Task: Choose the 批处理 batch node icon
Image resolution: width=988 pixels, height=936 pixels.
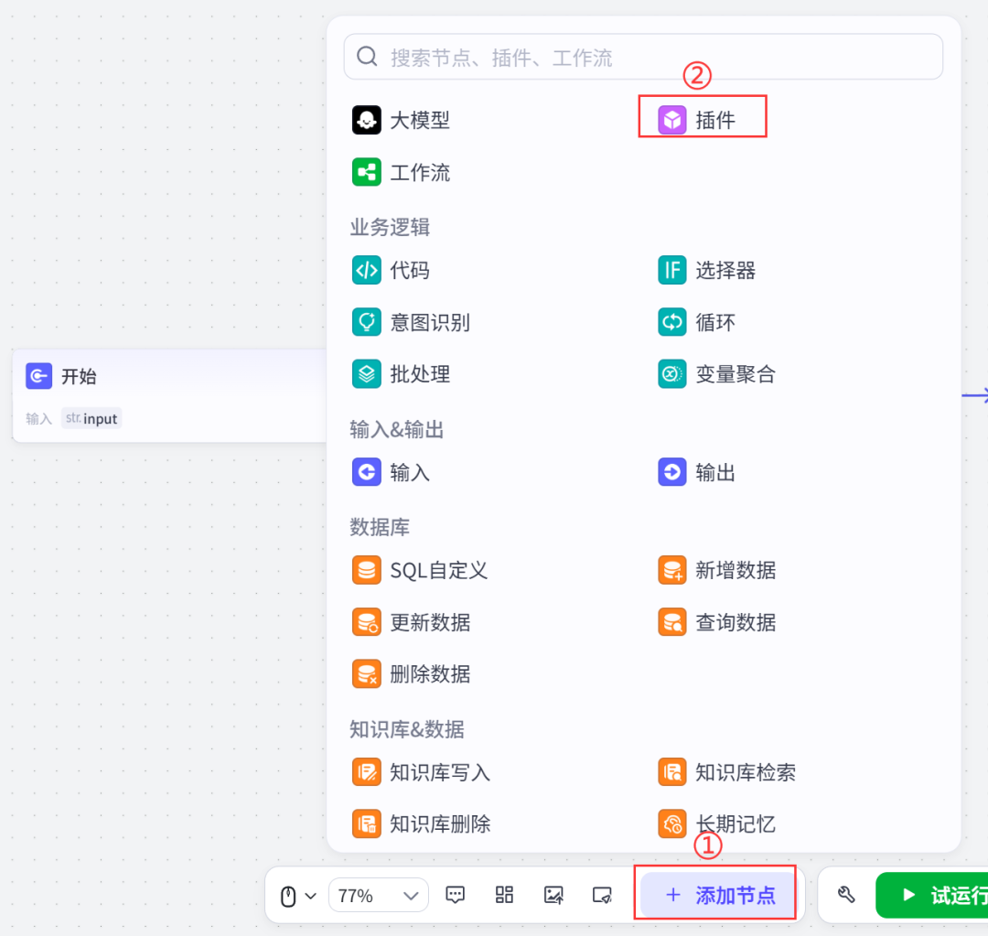Action: (366, 374)
